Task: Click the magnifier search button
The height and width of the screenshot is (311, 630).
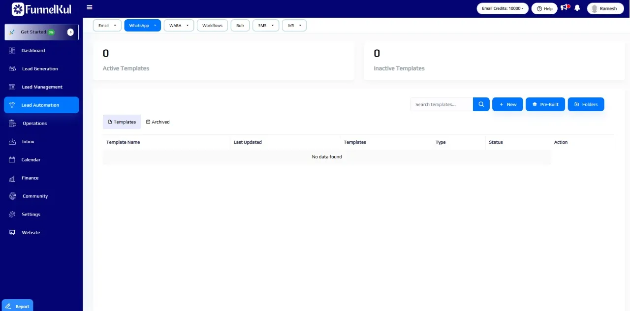Action: point(481,104)
